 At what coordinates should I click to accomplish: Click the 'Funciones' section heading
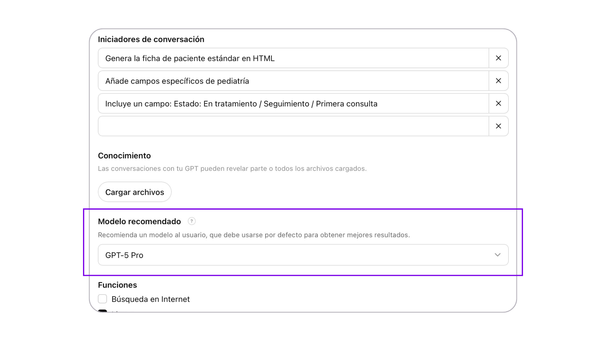(117, 285)
